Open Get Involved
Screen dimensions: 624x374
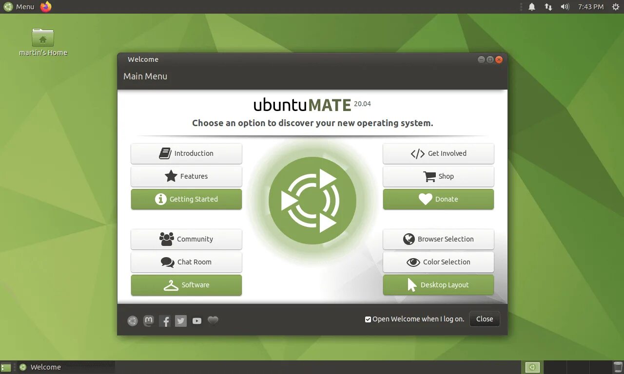point(438,153)
